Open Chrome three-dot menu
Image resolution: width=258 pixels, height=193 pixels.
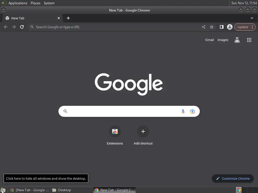(252, 27)
